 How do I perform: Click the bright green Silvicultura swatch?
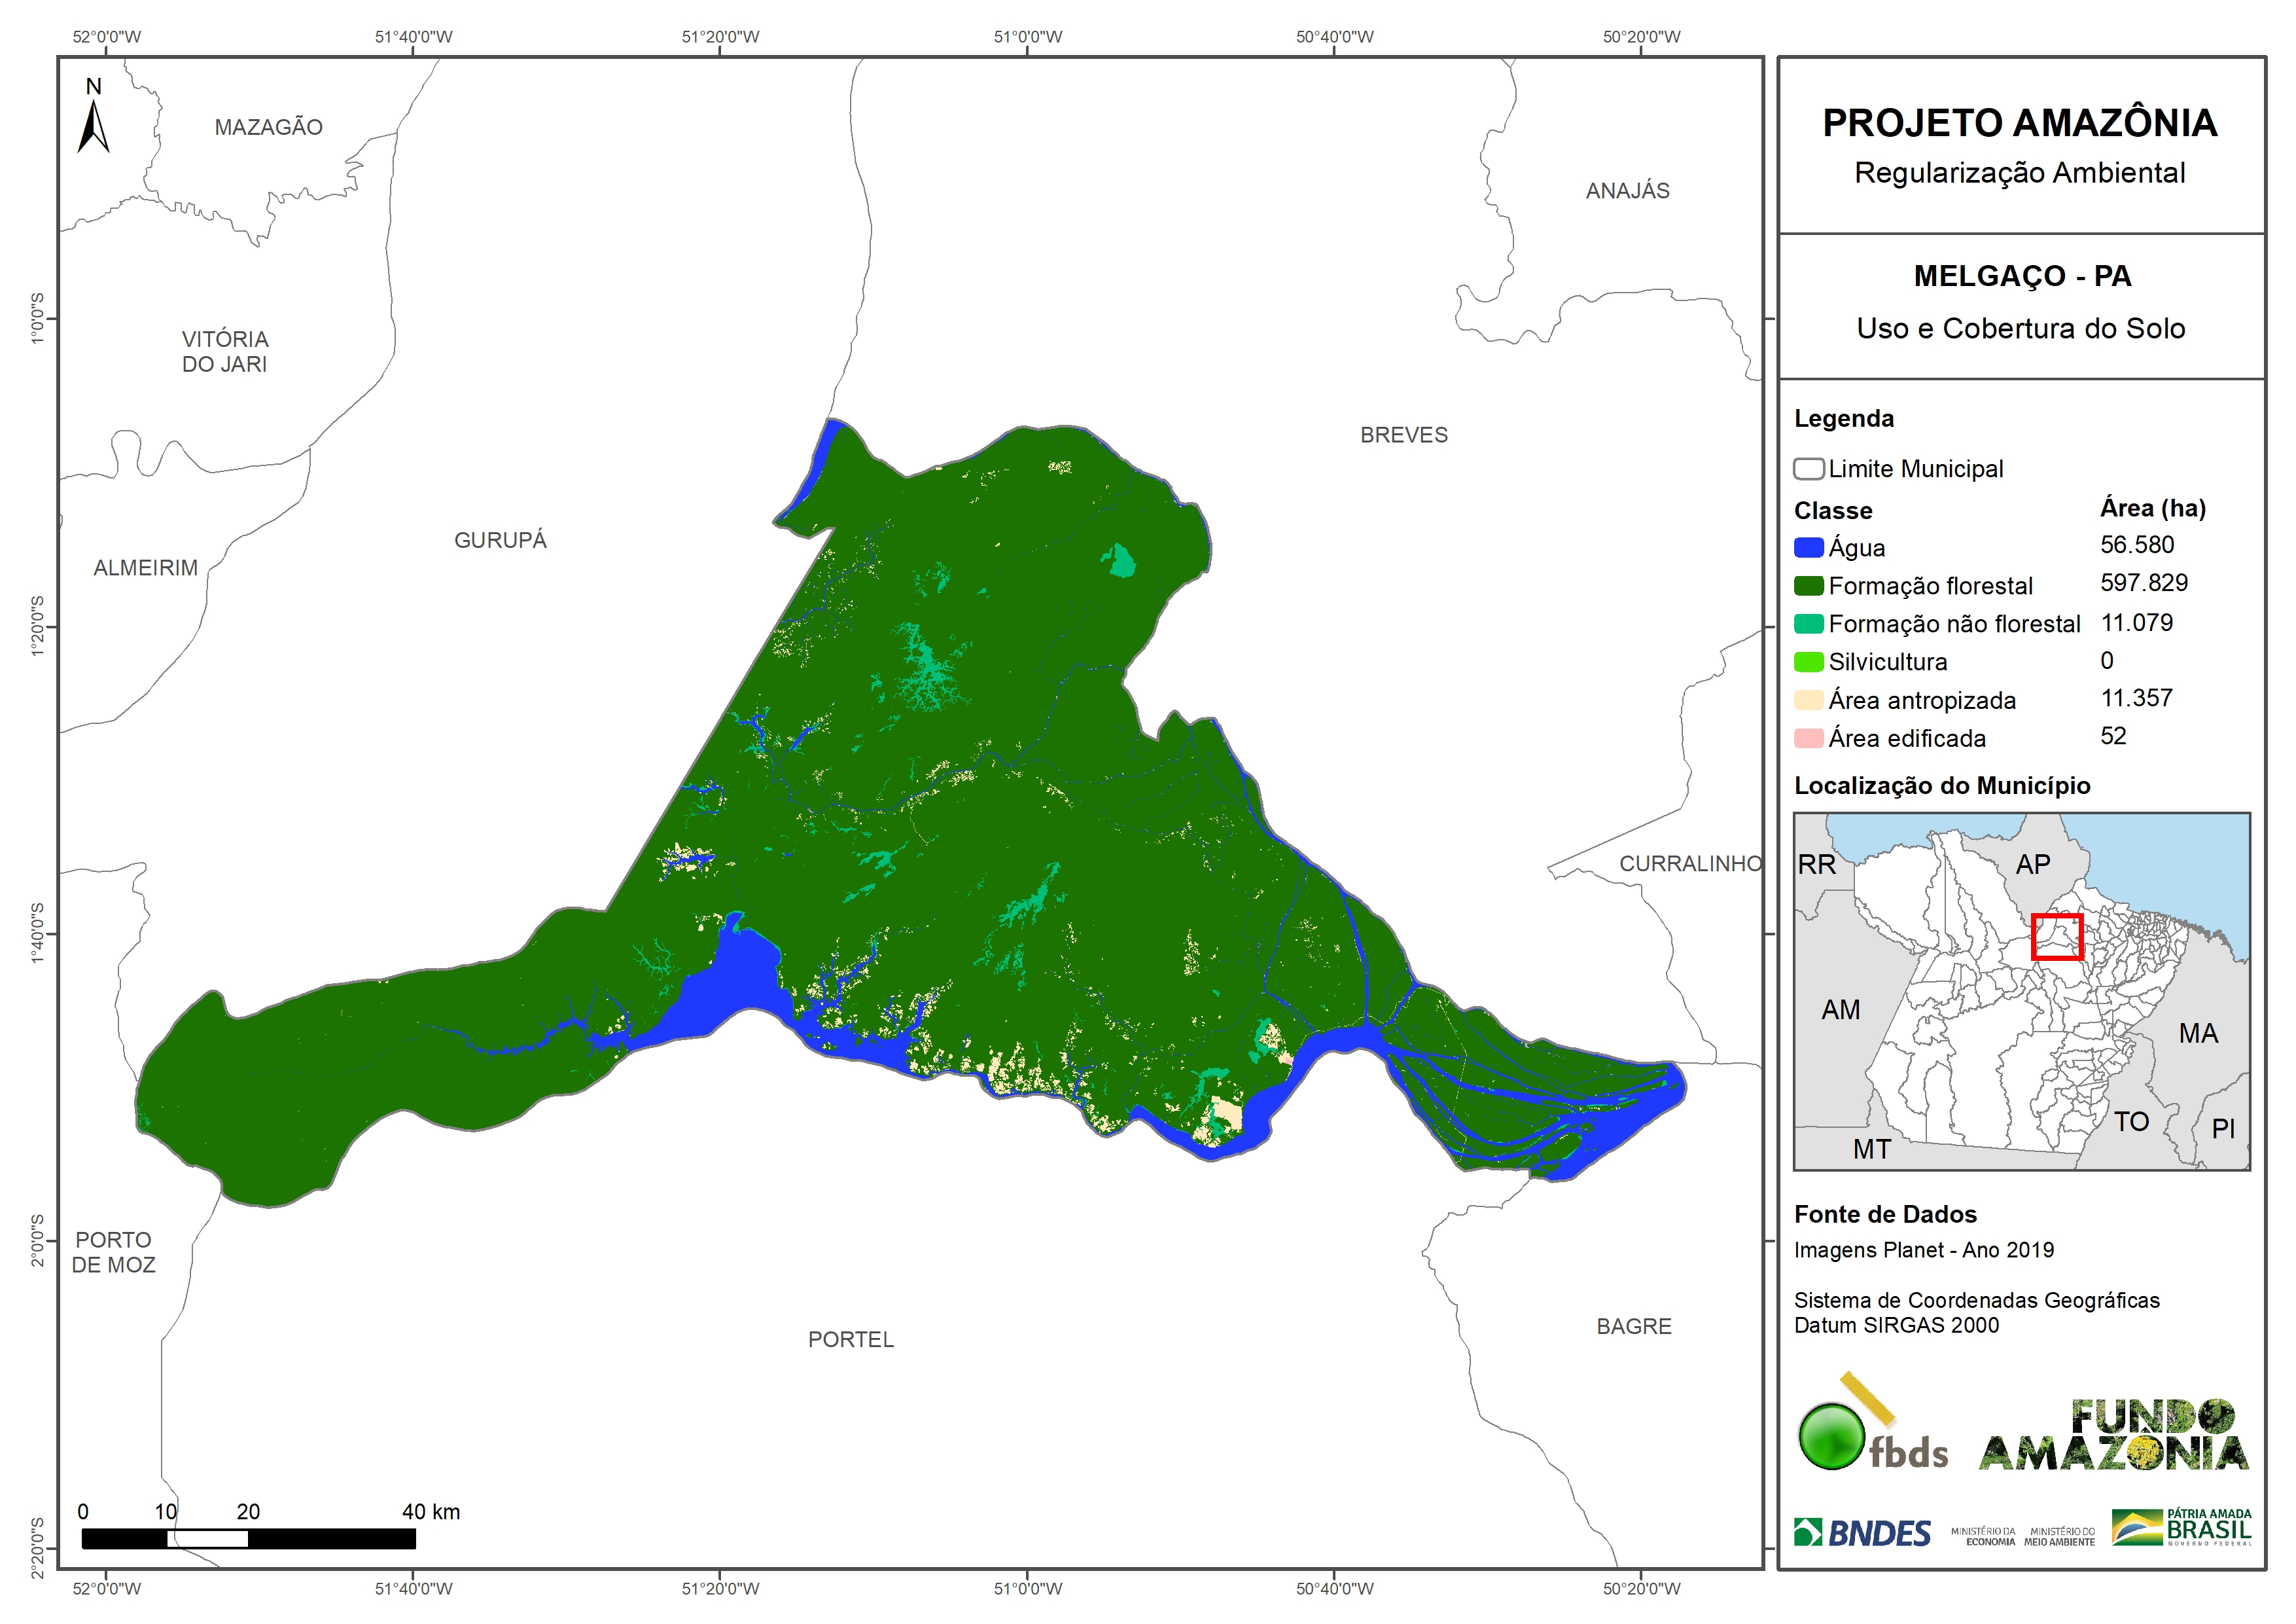pyautogui.click(x=1808, y=661)
